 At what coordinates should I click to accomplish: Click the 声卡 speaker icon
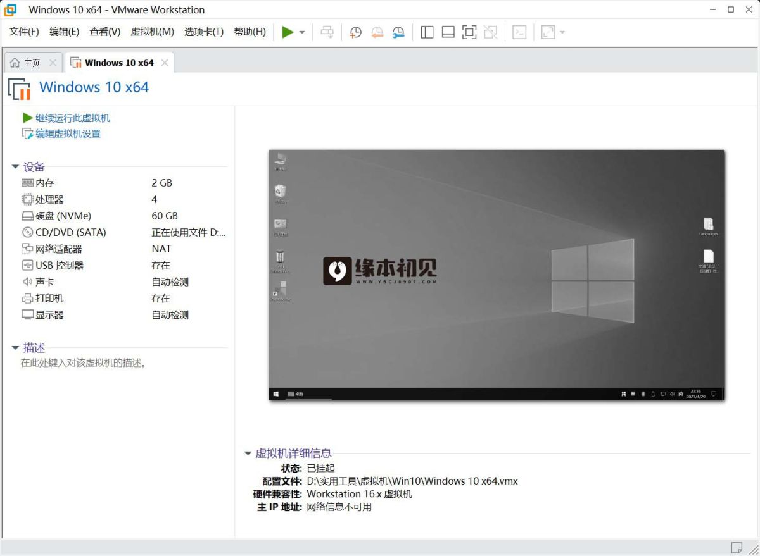pos(27,281)
